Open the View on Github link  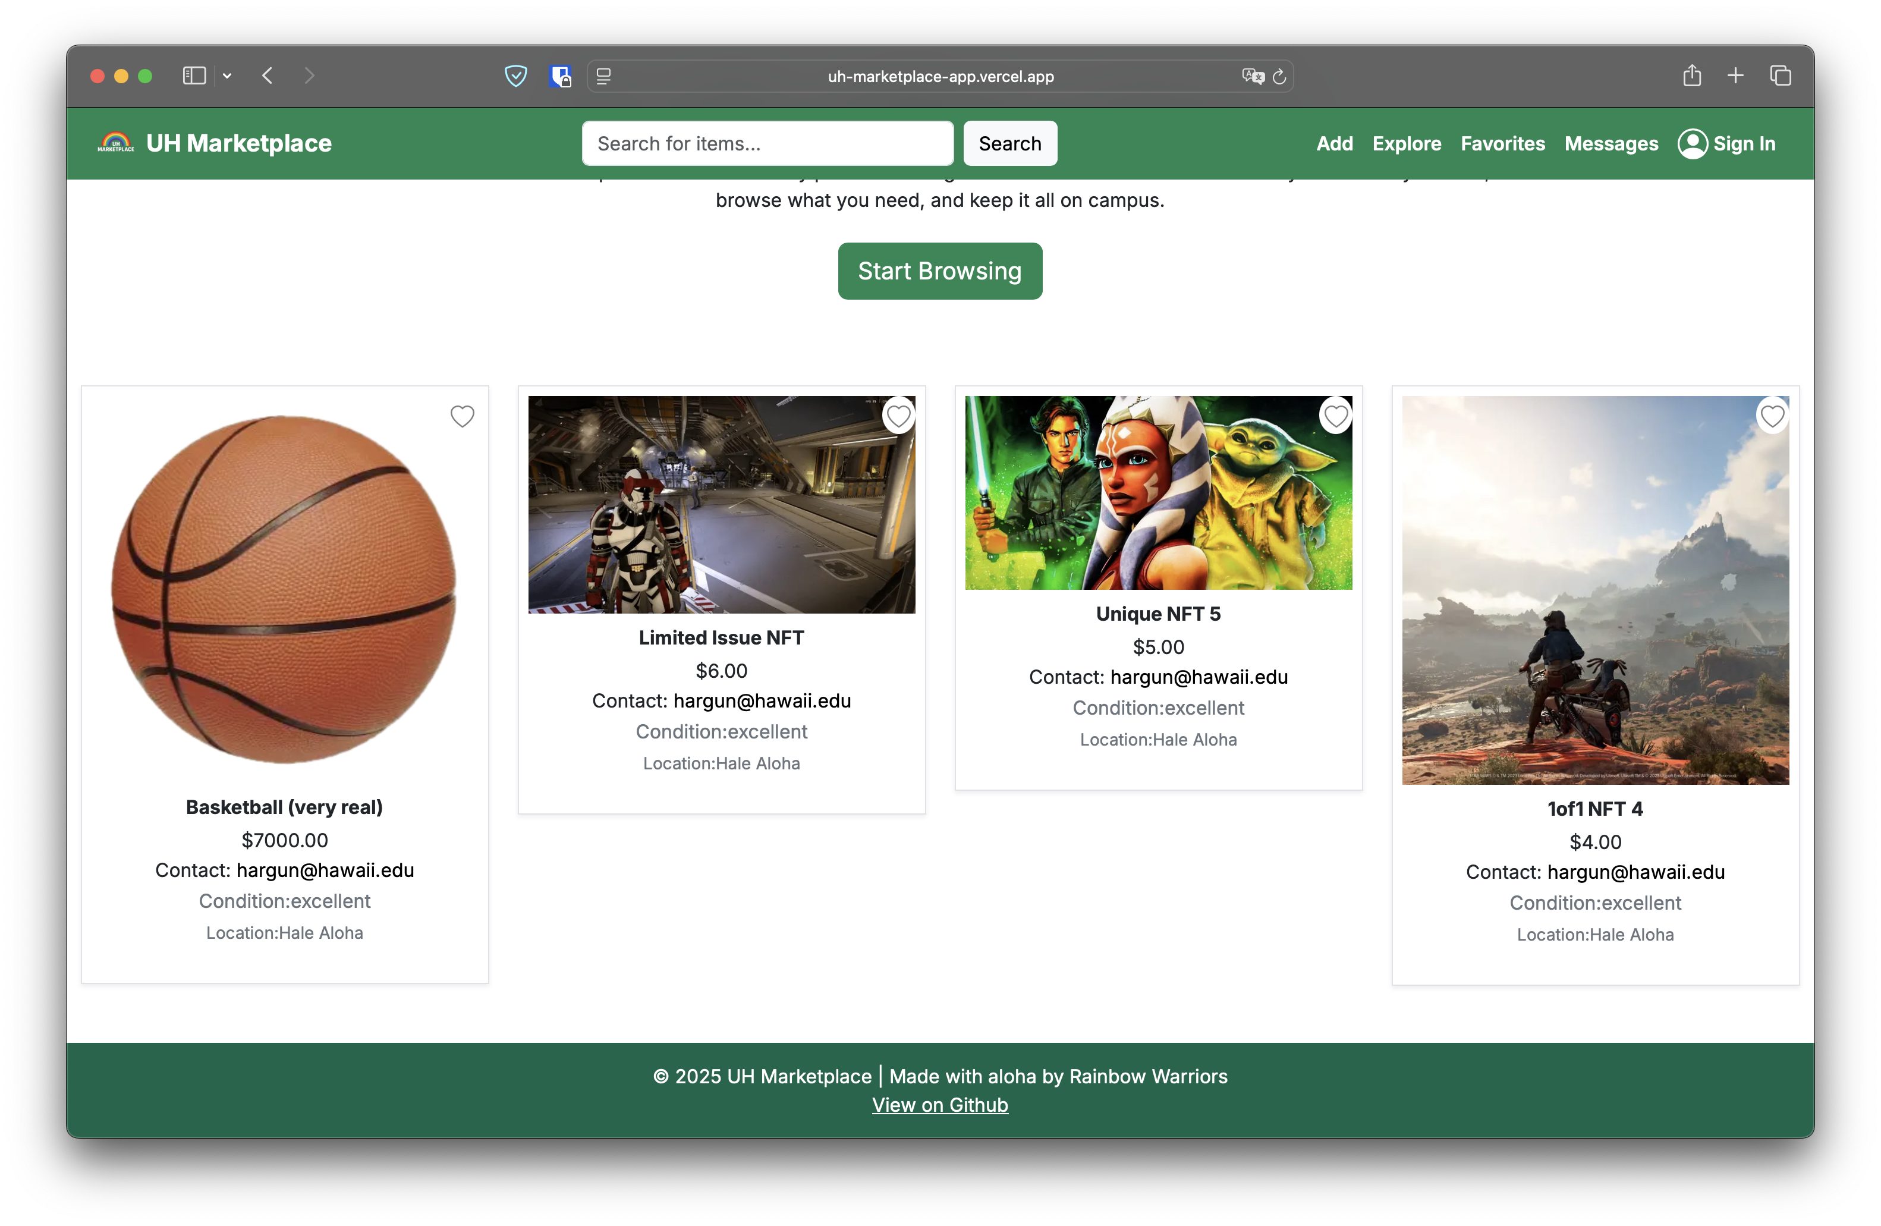940,1104
